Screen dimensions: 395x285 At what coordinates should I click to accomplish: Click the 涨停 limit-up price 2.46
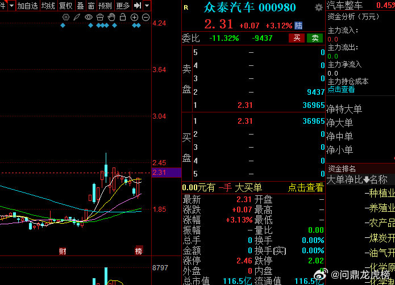[244, 261]
